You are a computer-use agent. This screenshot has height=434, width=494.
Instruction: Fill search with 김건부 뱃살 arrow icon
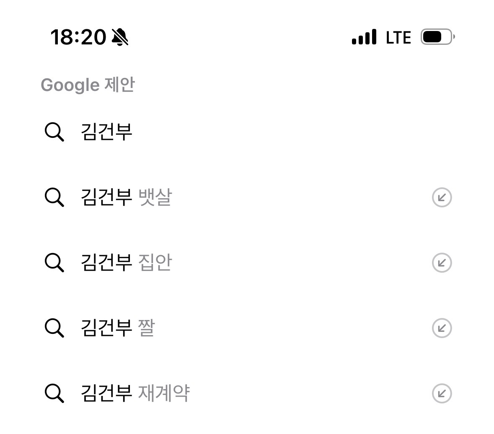(442, 197)
